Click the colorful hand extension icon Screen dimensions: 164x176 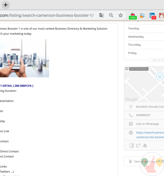tap(142, 15)
